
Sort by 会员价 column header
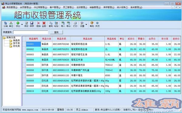click(152, 39)
